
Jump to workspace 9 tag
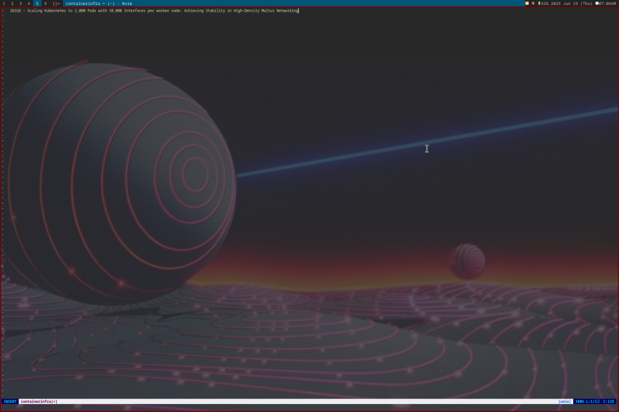point(45,3)
